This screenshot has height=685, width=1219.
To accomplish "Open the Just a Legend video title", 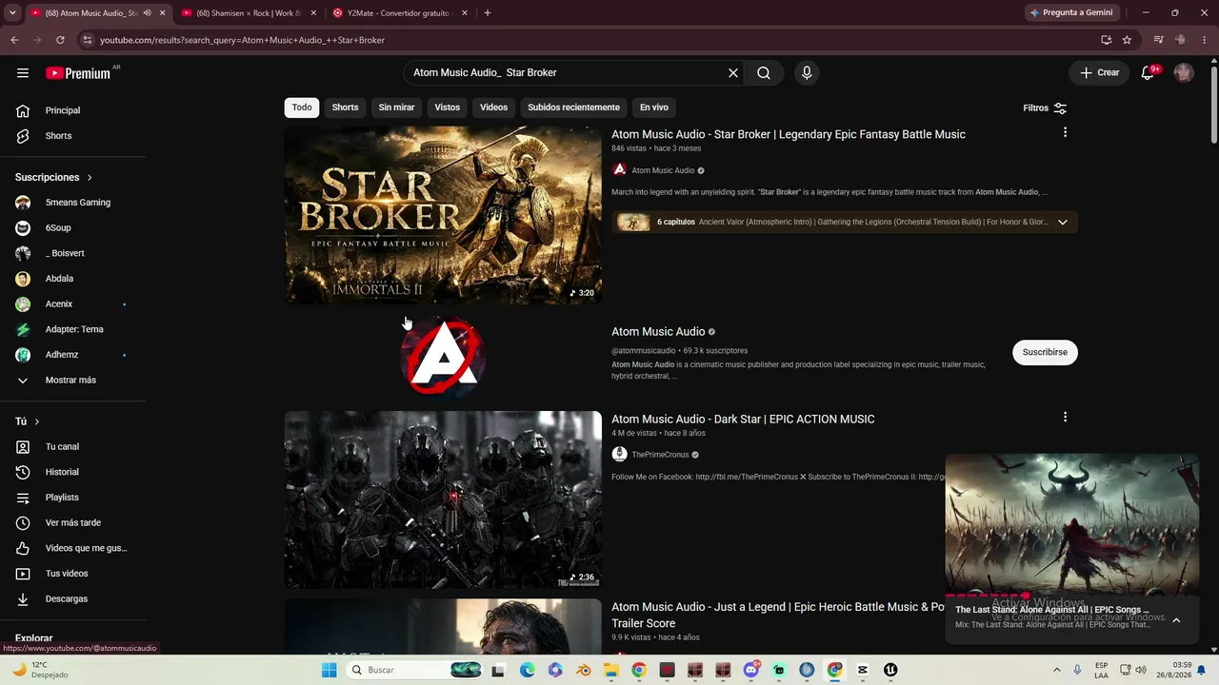I will pos(778,615).
